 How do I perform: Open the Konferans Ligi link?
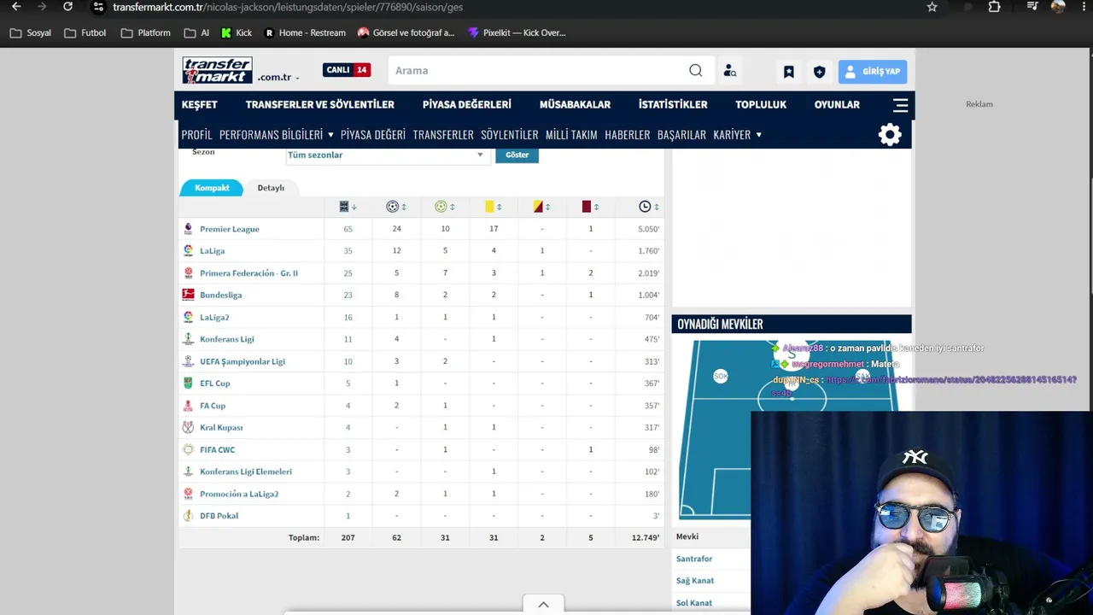click(227, 339)
